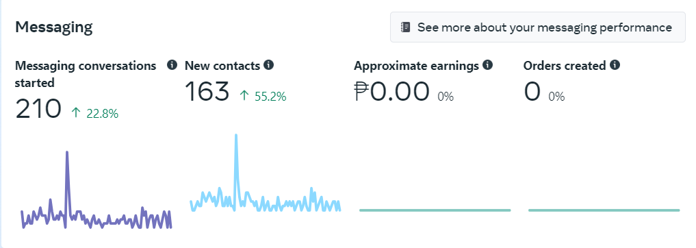
Task: Click the 163 new contacts value
Action: point(207,91)
